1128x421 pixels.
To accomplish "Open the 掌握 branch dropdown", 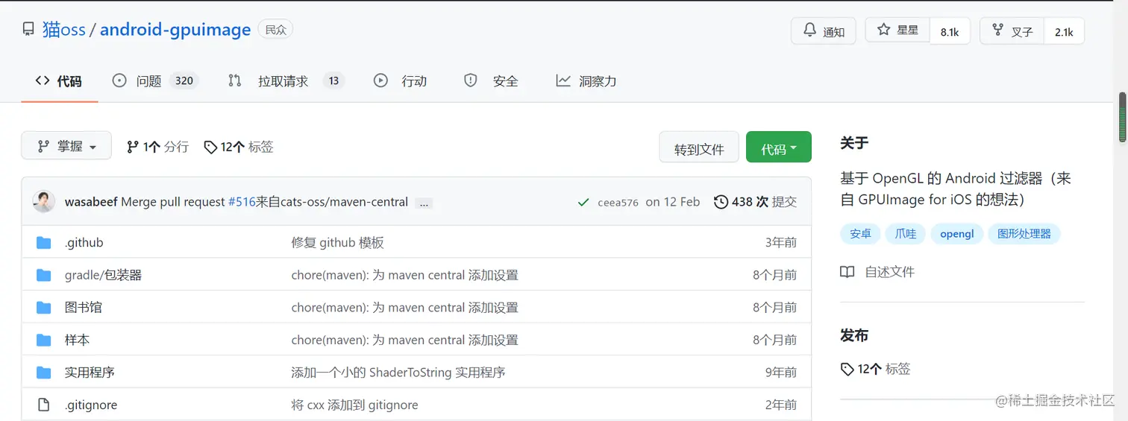I will 66,145.
